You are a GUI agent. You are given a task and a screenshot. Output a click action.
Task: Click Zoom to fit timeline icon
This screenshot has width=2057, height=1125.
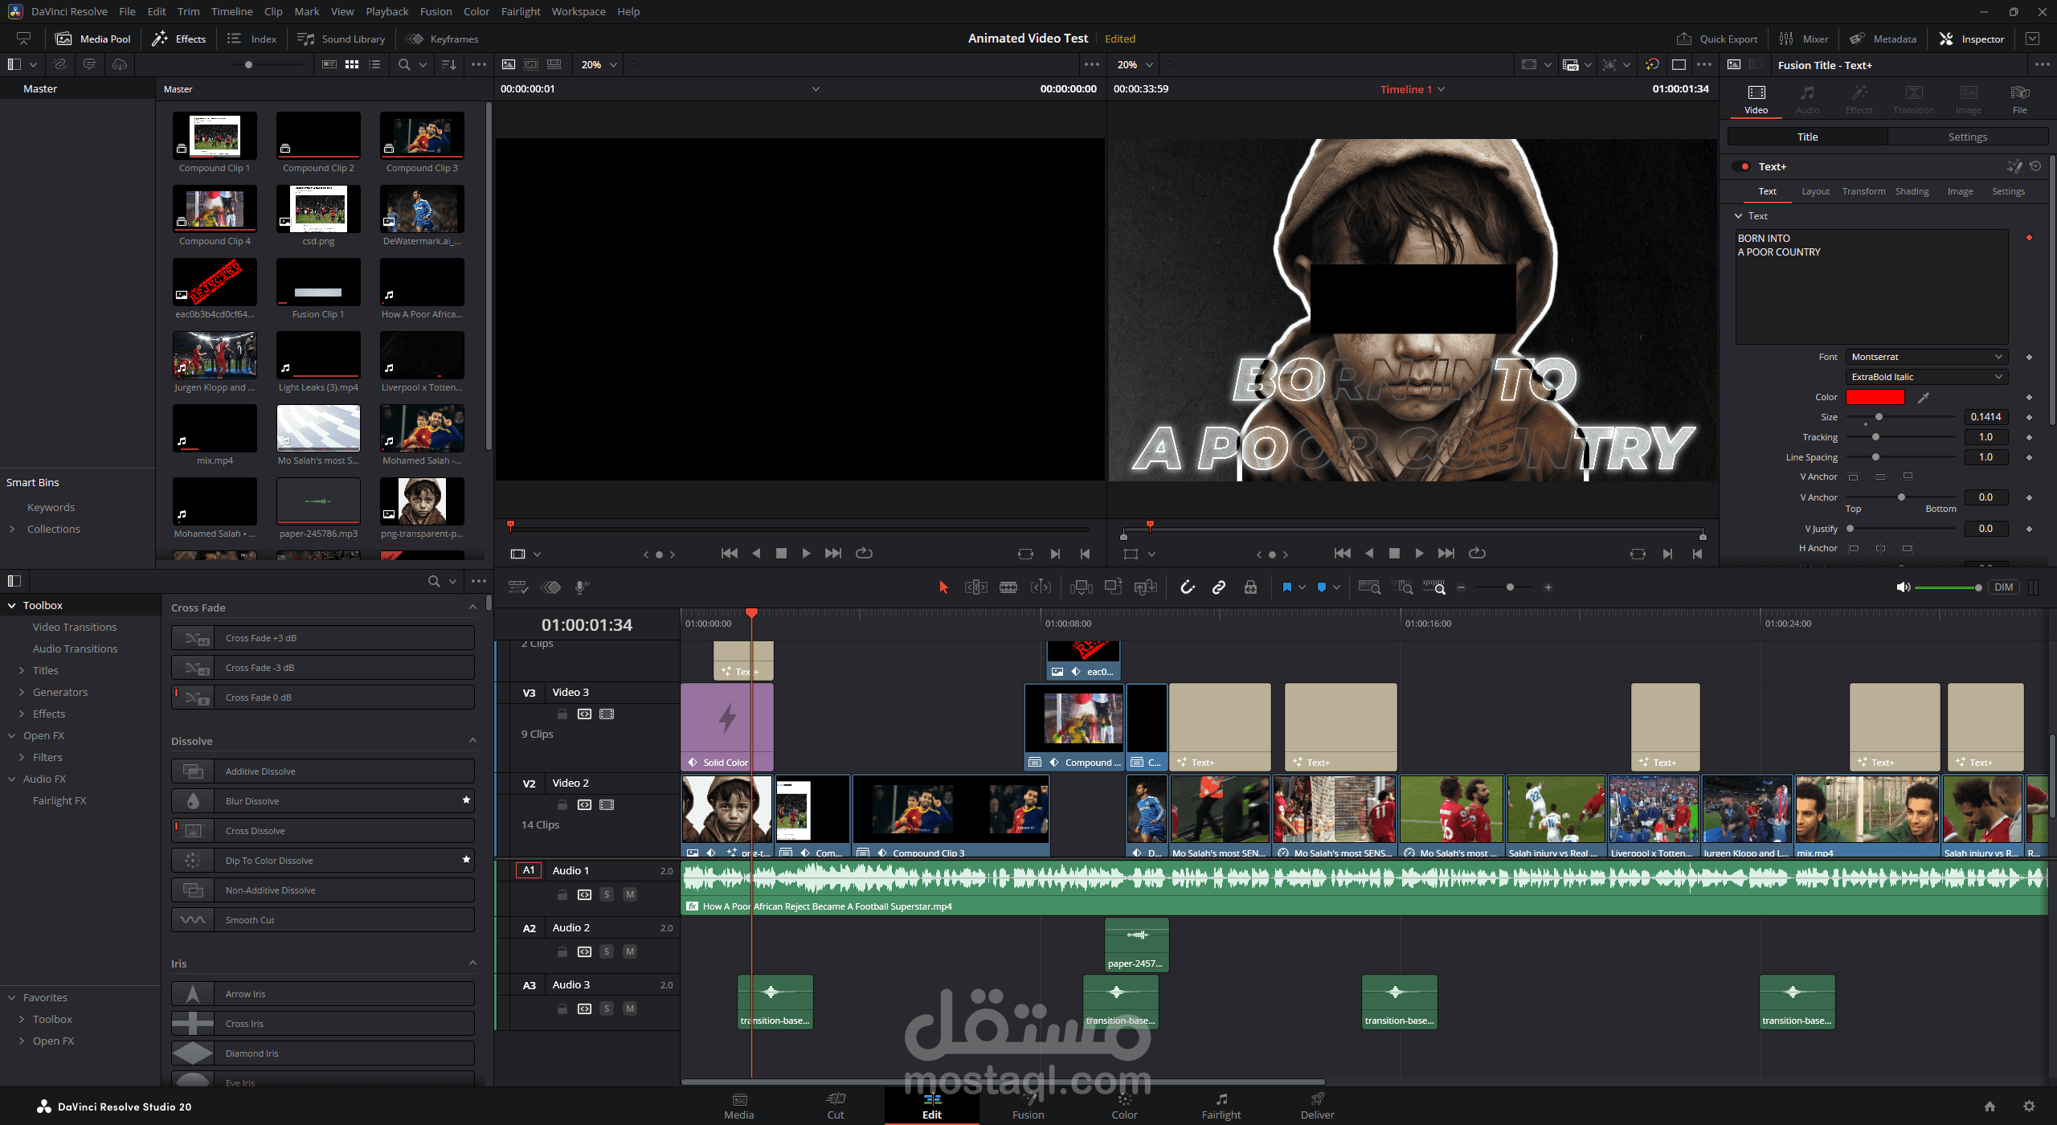point(1369,587)
